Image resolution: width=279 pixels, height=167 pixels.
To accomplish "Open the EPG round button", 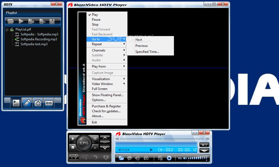I will coord(84,143).
